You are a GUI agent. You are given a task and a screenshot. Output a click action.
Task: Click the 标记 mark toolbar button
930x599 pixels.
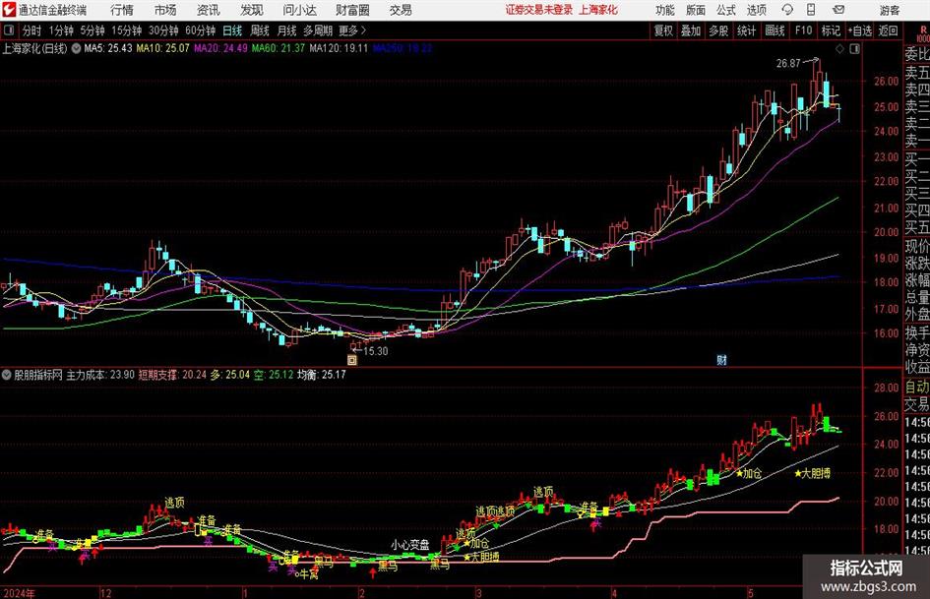click(831, 30)
